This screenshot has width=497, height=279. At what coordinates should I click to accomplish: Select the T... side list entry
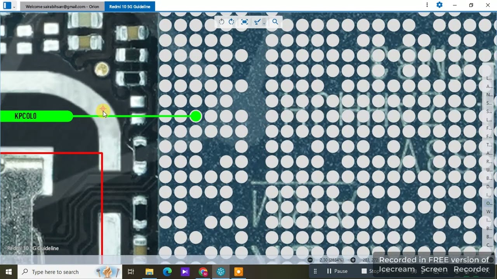[488, 145]
